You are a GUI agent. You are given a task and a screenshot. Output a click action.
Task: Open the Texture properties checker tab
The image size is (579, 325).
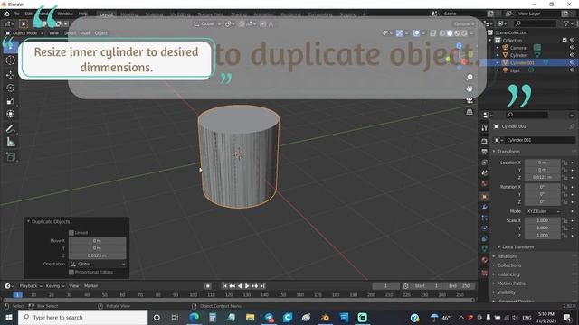tap(485, 273)
